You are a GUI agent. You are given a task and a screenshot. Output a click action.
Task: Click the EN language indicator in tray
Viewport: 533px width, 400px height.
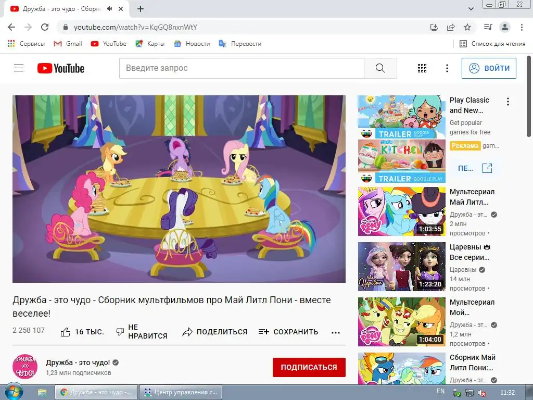tap(440, 391)
